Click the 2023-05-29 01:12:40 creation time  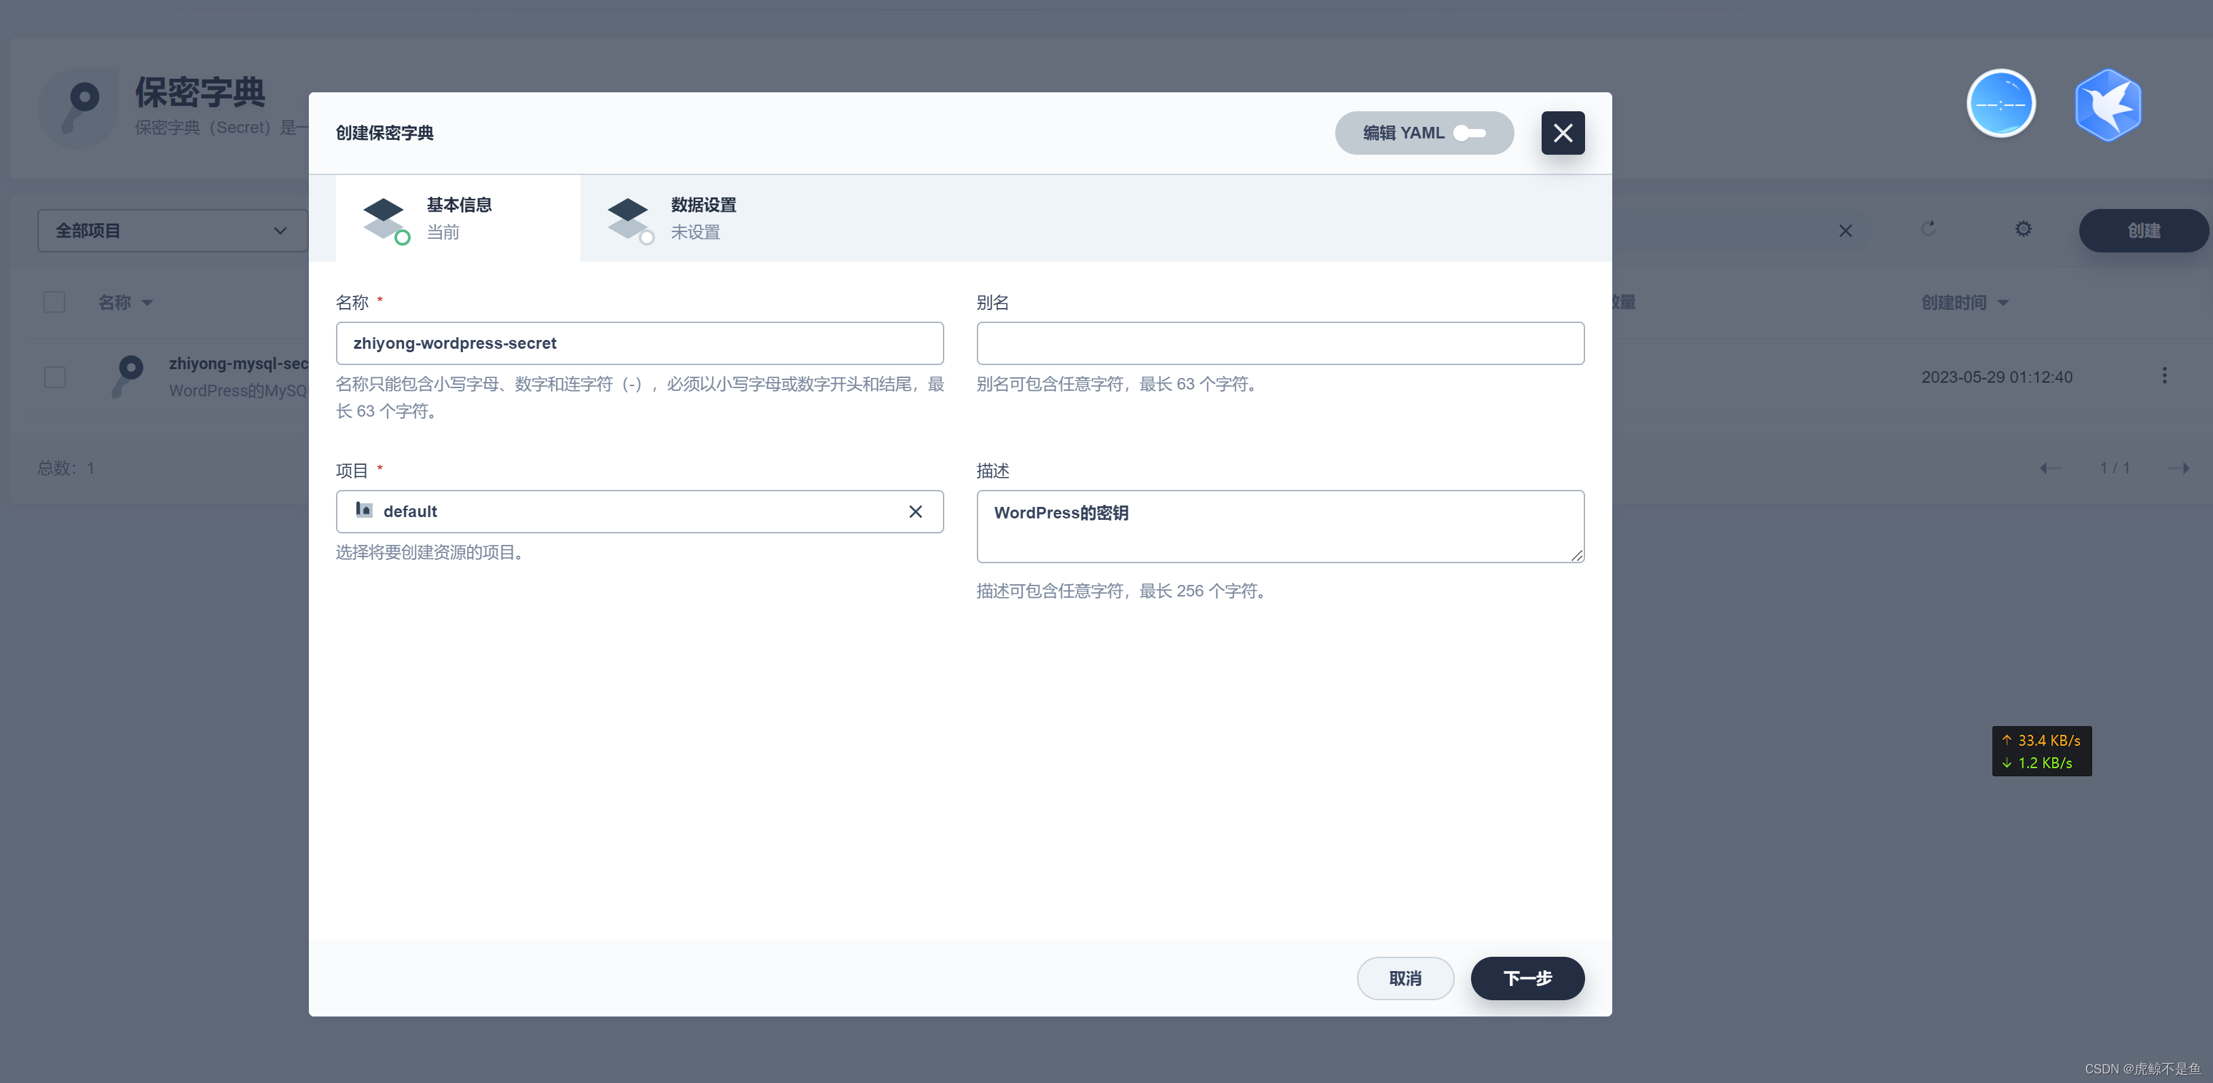coord(1996,377)
